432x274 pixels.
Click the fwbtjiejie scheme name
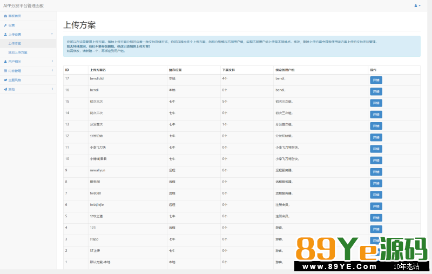97,205
